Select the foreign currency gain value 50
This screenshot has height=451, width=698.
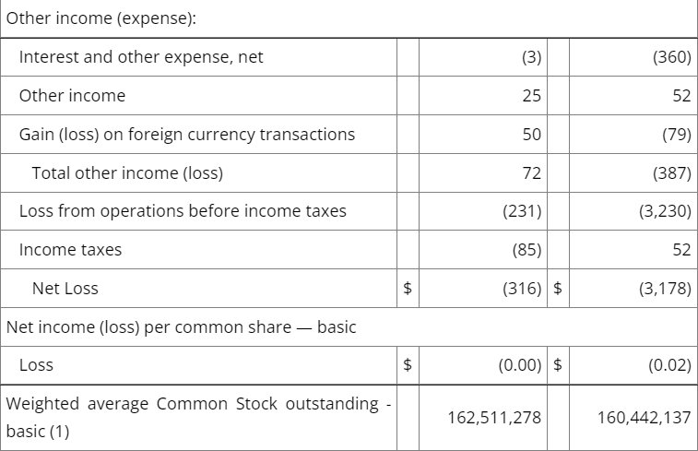pyautogui.click(x=531, y=135)
